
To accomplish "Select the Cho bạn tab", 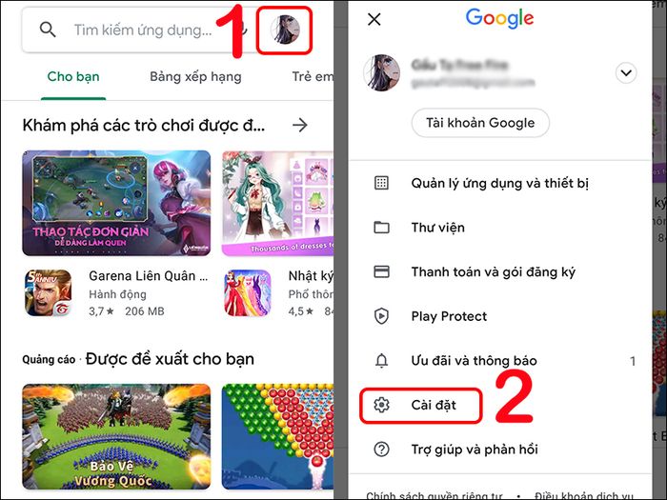I will pos(73,77).
